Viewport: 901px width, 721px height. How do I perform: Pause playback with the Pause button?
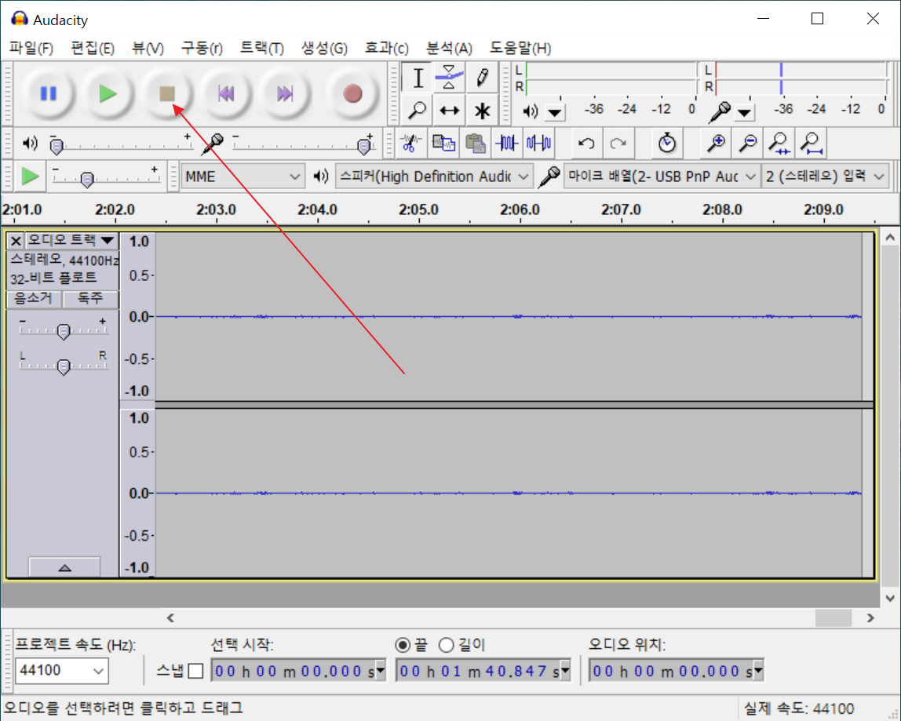click(x=49, y=93)
